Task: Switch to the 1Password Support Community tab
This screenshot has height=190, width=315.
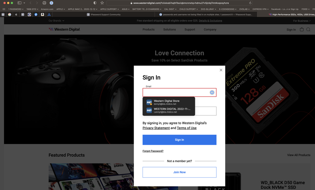Action: [106, 14]
